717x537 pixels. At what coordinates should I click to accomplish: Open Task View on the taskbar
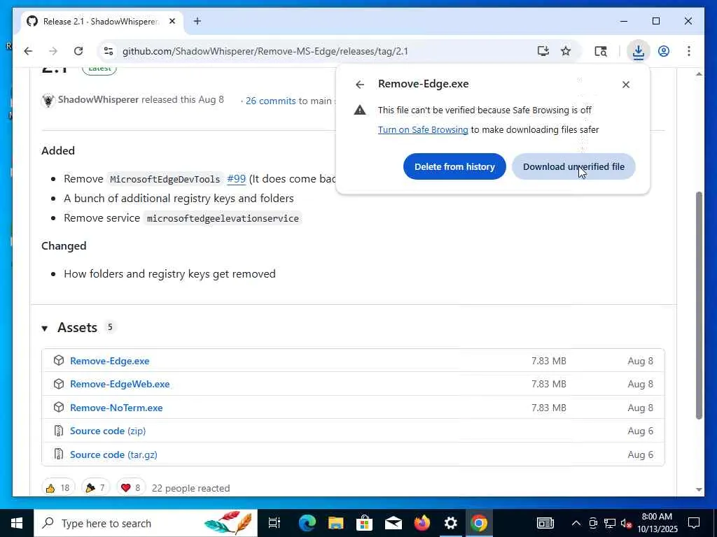pos(274,523)
